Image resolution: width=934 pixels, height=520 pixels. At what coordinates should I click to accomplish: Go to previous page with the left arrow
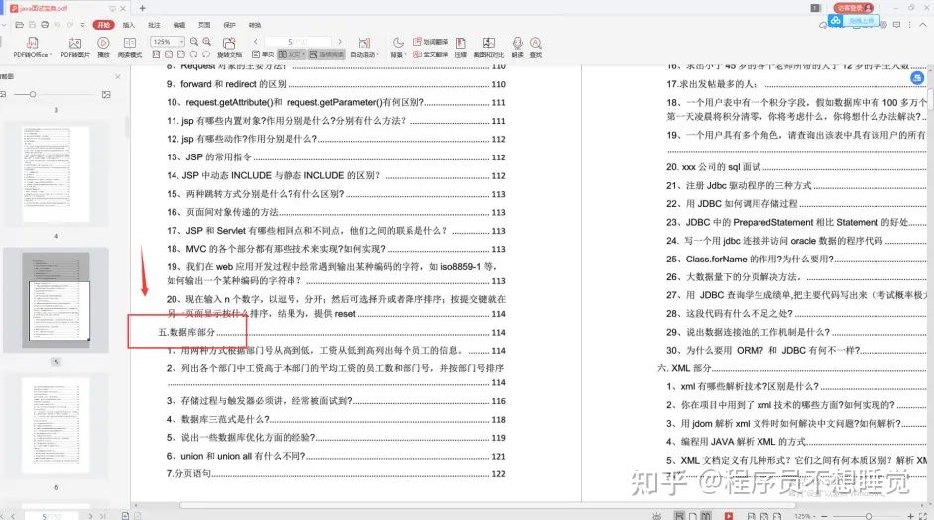click(256, 42)
